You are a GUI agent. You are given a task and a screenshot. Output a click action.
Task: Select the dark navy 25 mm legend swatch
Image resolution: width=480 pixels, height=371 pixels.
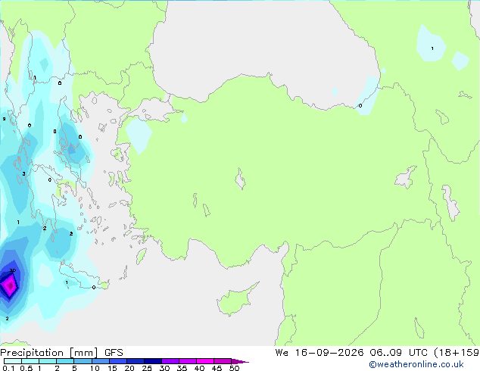(x=153, y=361)
